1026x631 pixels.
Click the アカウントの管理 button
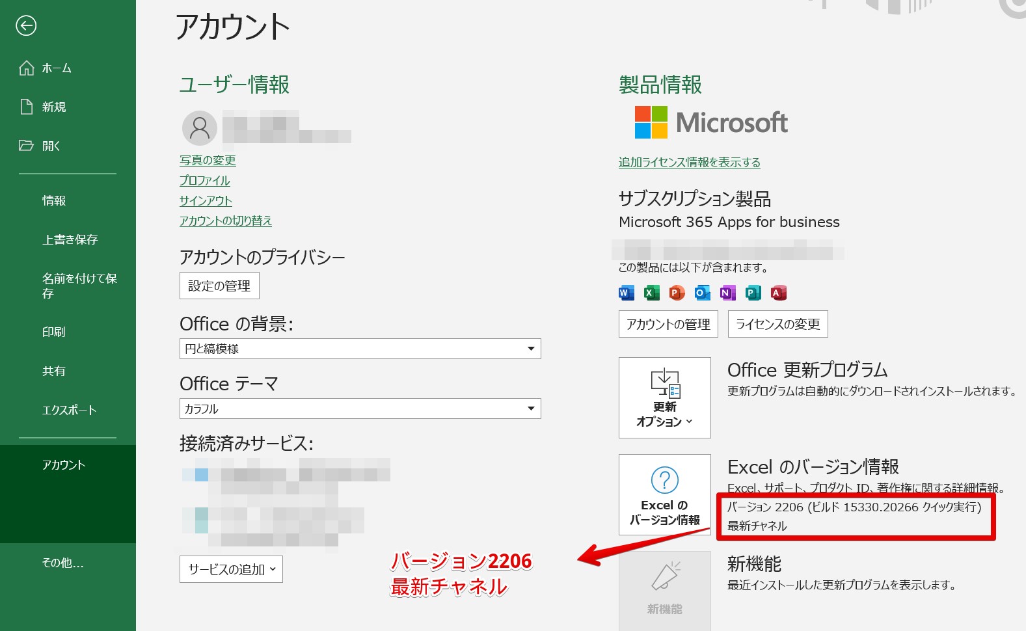[x=668, y=324]
